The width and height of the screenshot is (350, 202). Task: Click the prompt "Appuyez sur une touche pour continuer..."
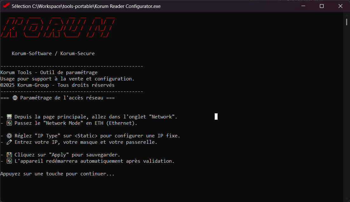[x=57, y=174]
